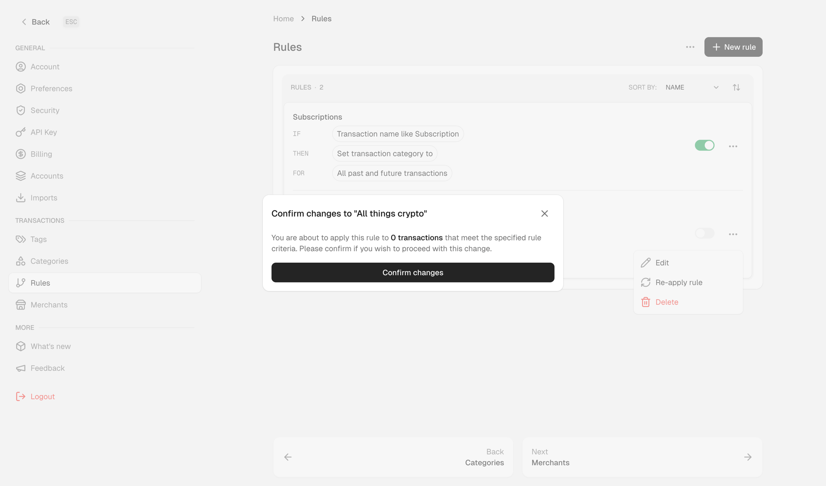Disable the Subscriptions rule toggle
Screen dimensions: 826x486
coord(704,145)
